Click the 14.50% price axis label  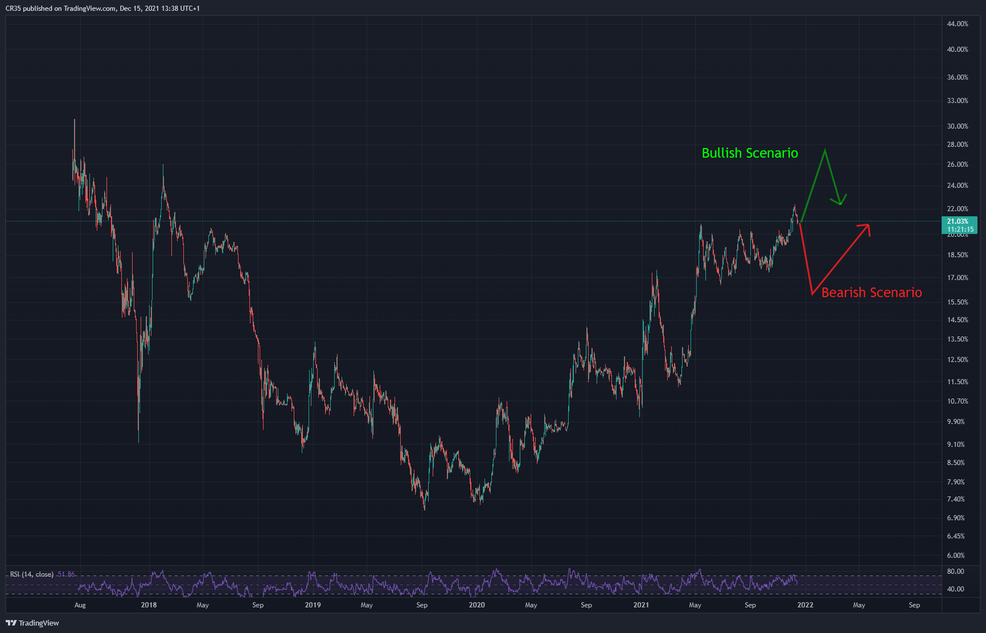point(958,320)
